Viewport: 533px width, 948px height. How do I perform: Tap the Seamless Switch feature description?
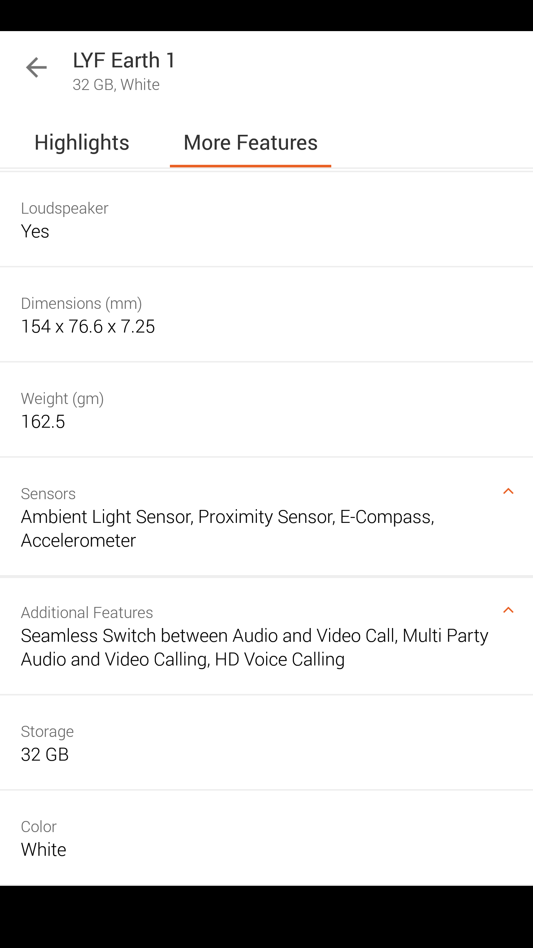255,647
